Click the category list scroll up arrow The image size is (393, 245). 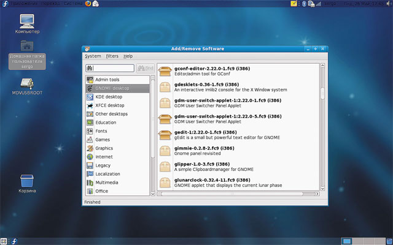pos(153,78)
